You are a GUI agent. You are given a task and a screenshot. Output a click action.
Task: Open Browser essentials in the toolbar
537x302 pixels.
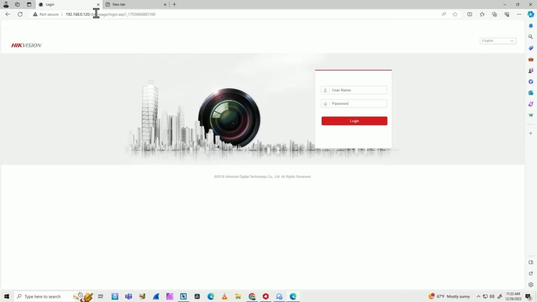[507, 14]
